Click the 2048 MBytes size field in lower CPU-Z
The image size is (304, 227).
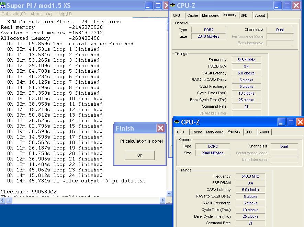(x=213, y=153)
